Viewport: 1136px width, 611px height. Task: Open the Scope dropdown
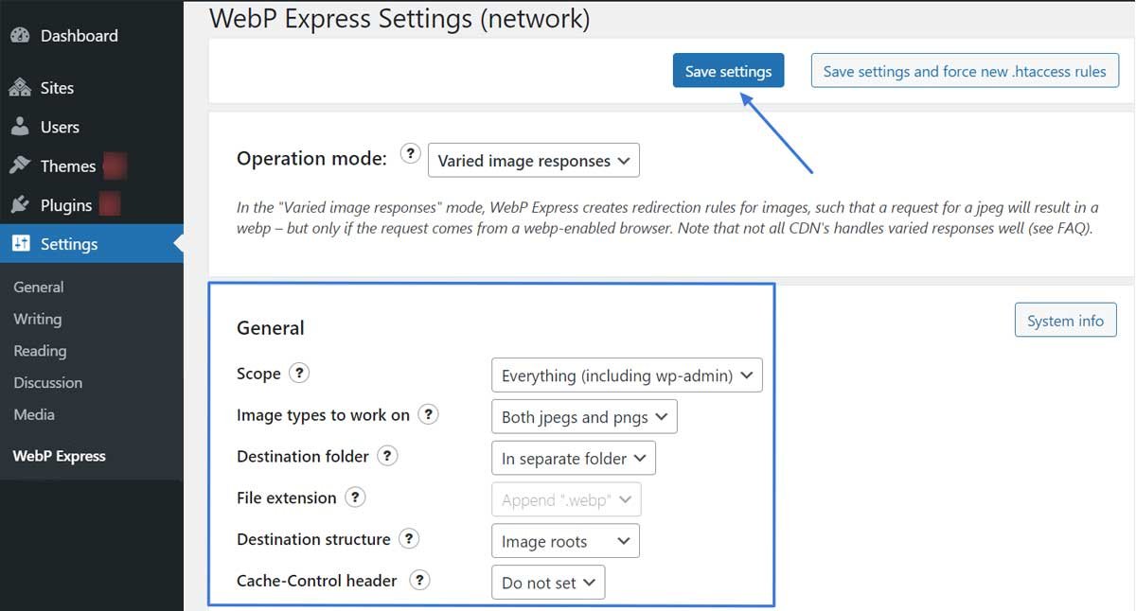tap(626, 375)
